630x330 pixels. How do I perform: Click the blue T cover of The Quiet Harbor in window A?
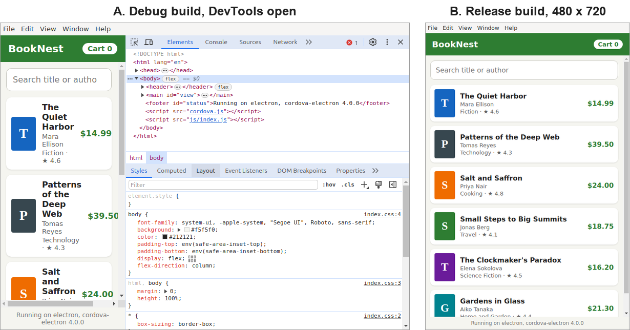[x=24, y=133]
